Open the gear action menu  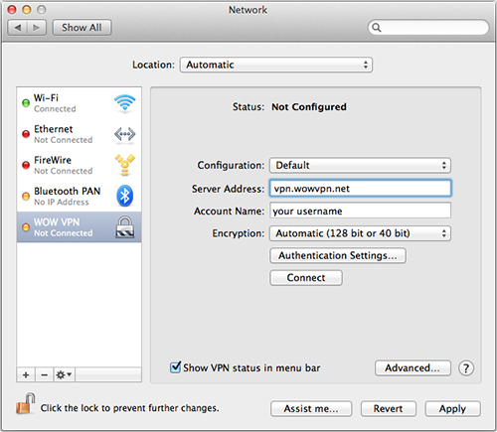click(64, 374)
